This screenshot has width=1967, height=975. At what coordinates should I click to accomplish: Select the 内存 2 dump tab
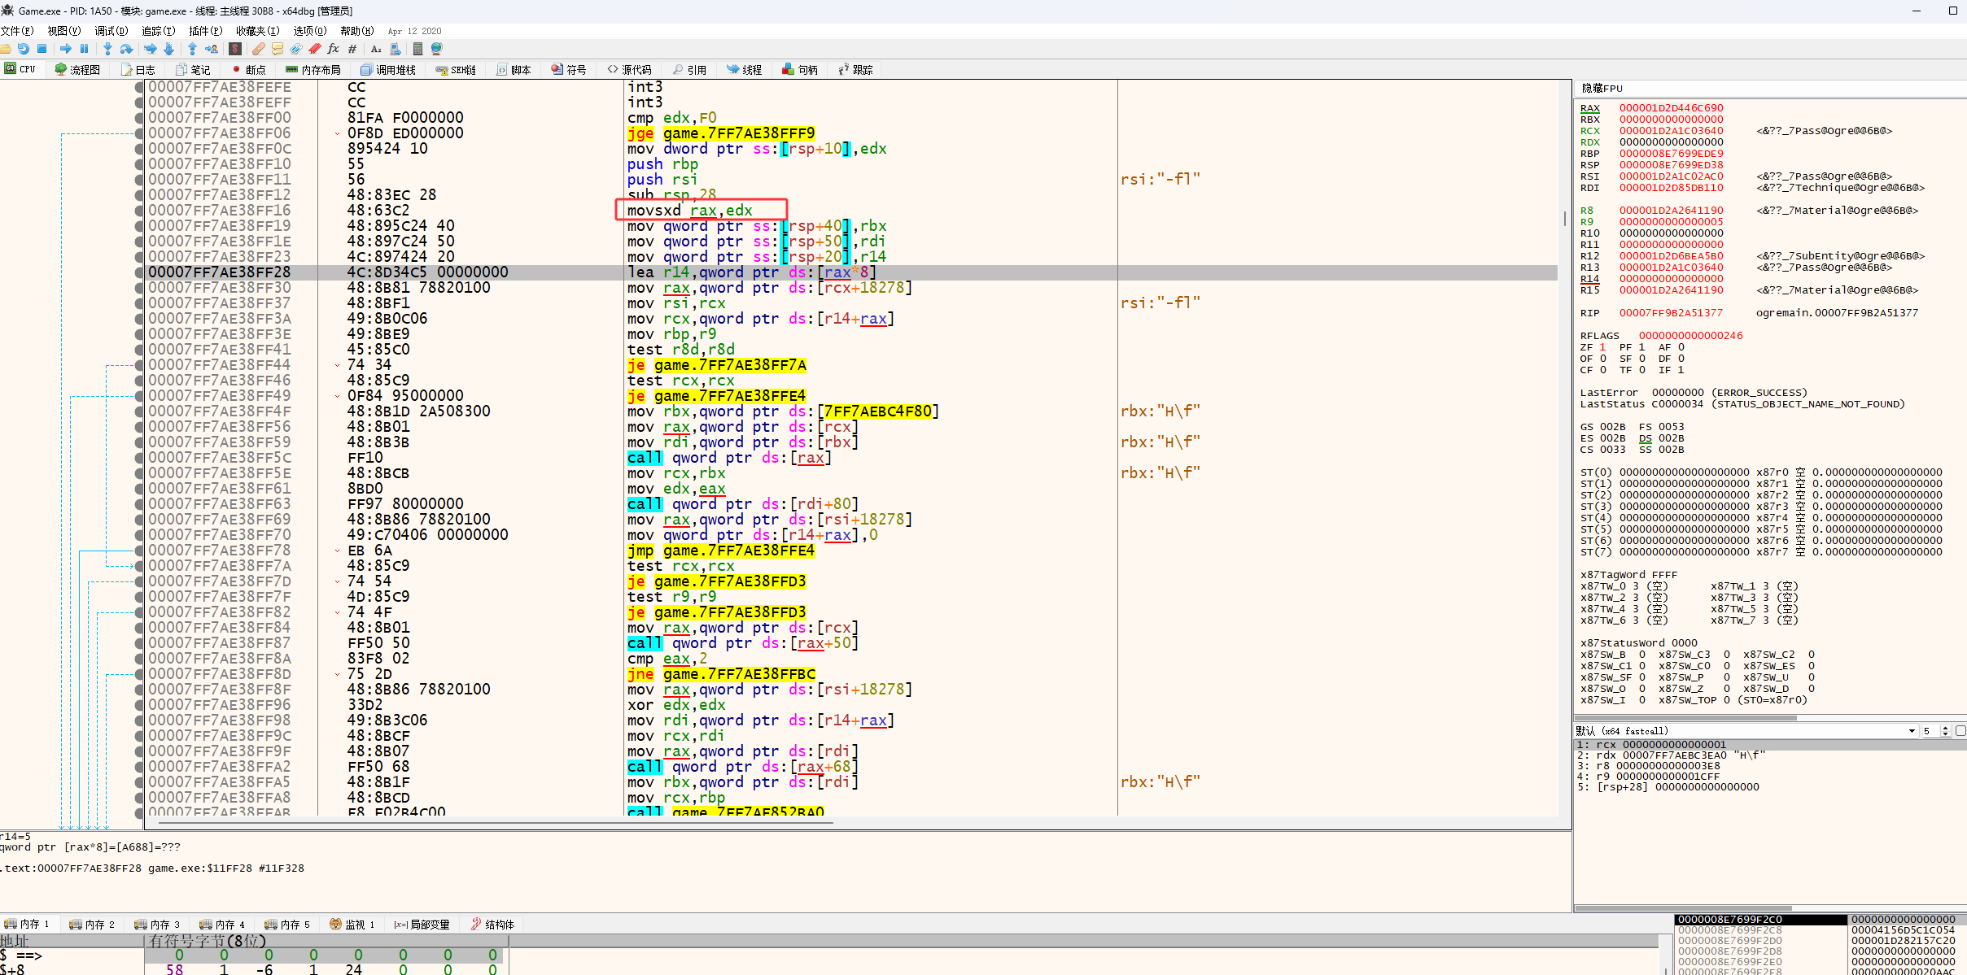point(92,925)
